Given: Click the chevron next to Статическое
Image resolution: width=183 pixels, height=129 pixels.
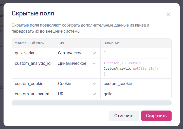Looking at the screenshot, I should [94, 53].
